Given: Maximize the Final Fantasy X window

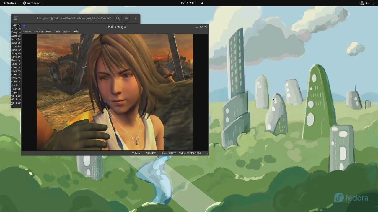Looking at the screenshot, I should pos(201,26).
